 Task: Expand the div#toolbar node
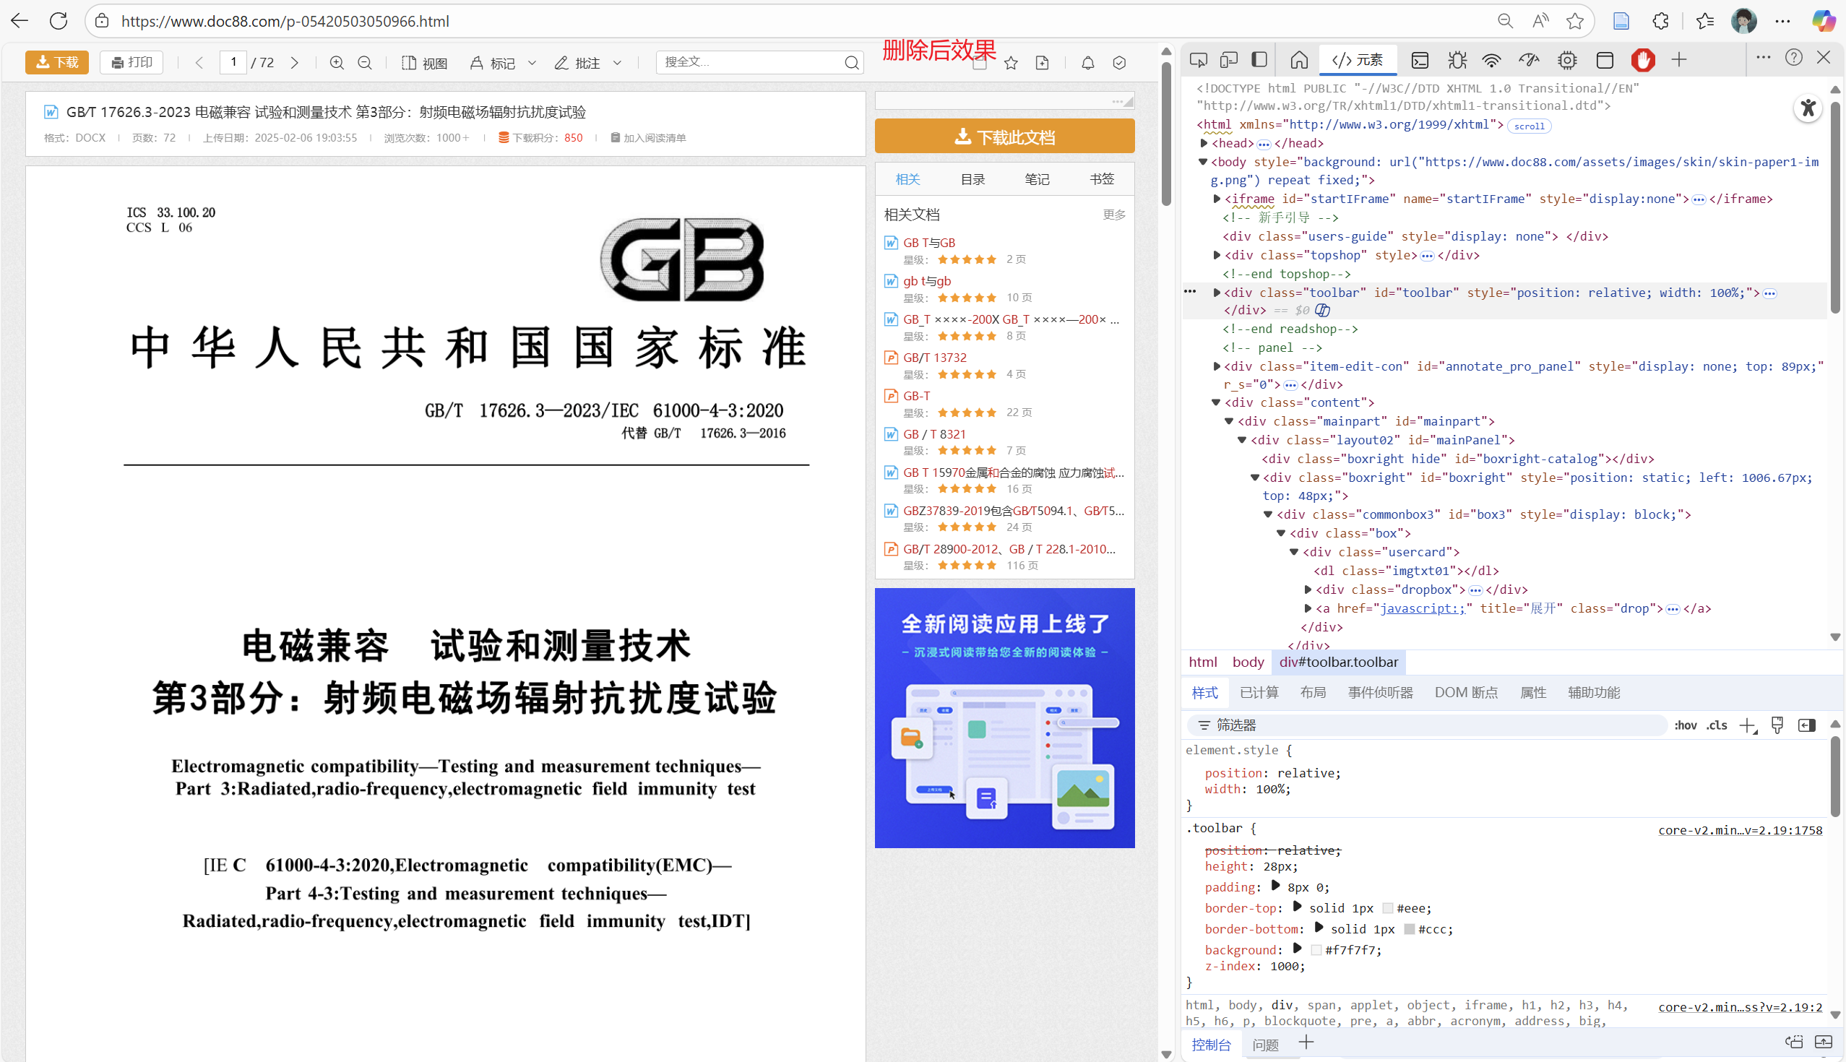click(1217, 293)
